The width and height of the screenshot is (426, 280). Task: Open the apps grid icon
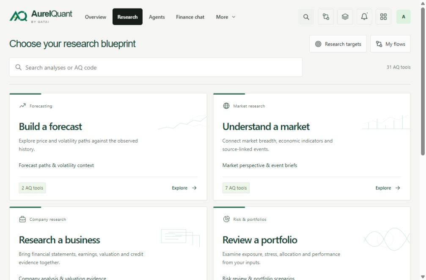coord(383,17)
